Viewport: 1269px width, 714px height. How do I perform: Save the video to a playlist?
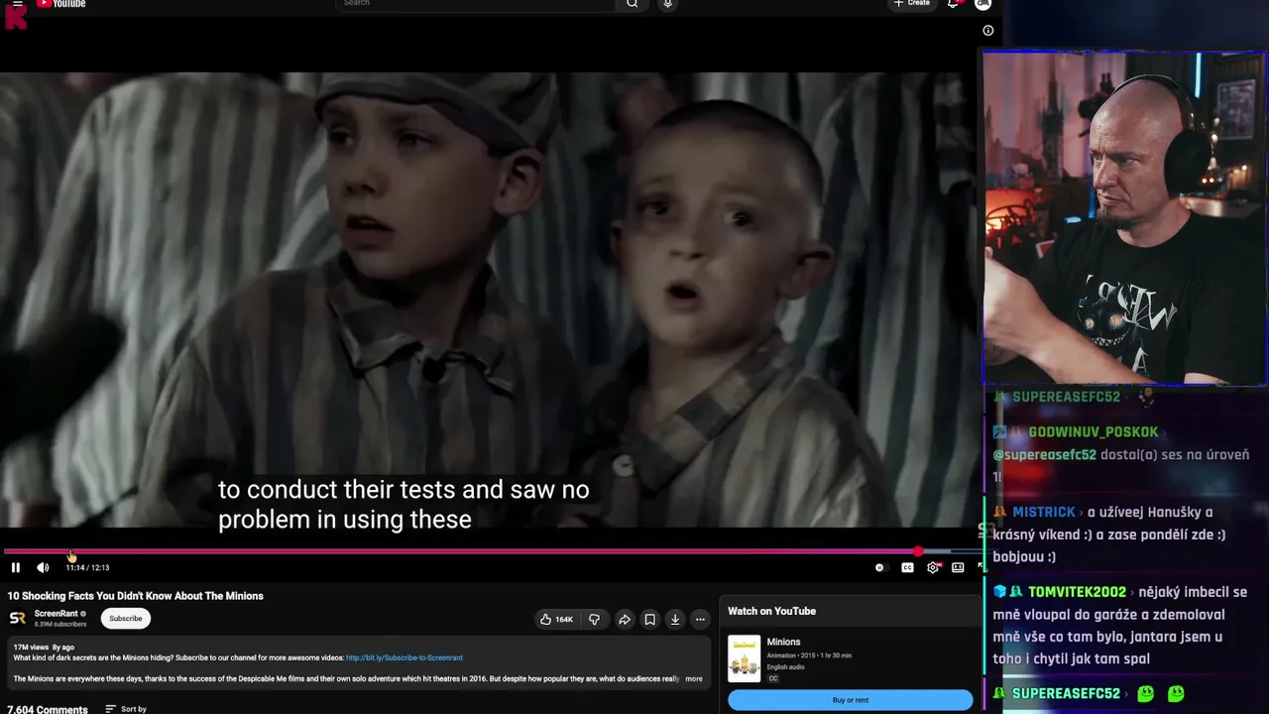[x=649, y=620]
